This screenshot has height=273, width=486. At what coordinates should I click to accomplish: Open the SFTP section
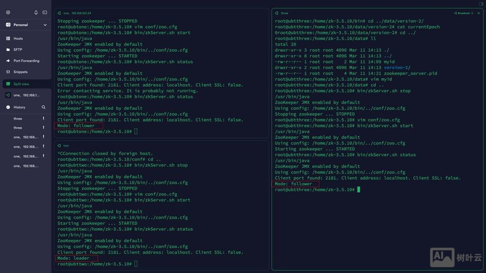click(x=18, y=50)
